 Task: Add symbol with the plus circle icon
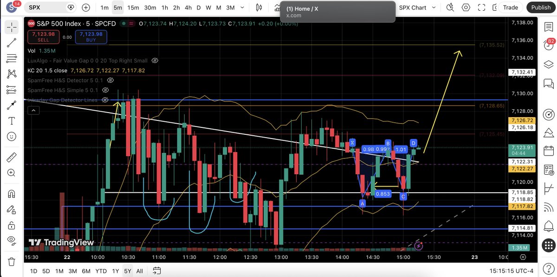(86, 7)
